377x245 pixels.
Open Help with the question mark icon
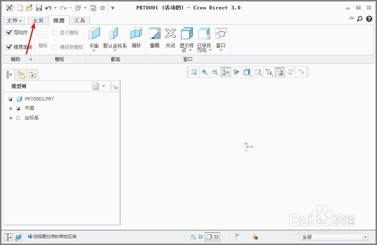click(x=369, y=19)
